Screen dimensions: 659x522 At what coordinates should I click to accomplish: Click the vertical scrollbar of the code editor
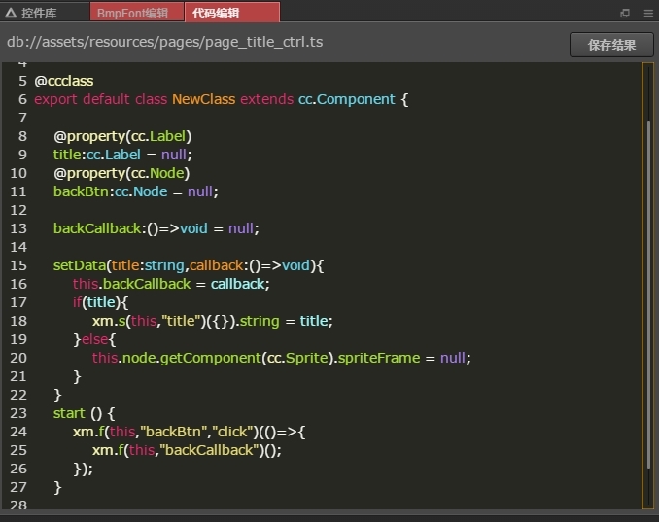click(x=647, y=286)
